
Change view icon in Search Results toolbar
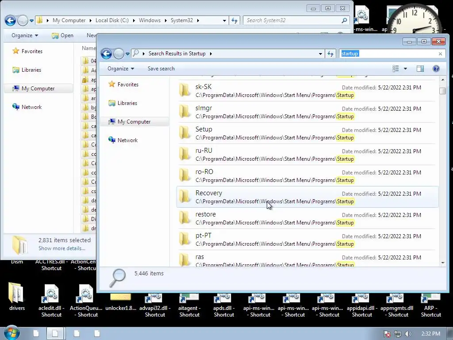click(x=396, y=69)
